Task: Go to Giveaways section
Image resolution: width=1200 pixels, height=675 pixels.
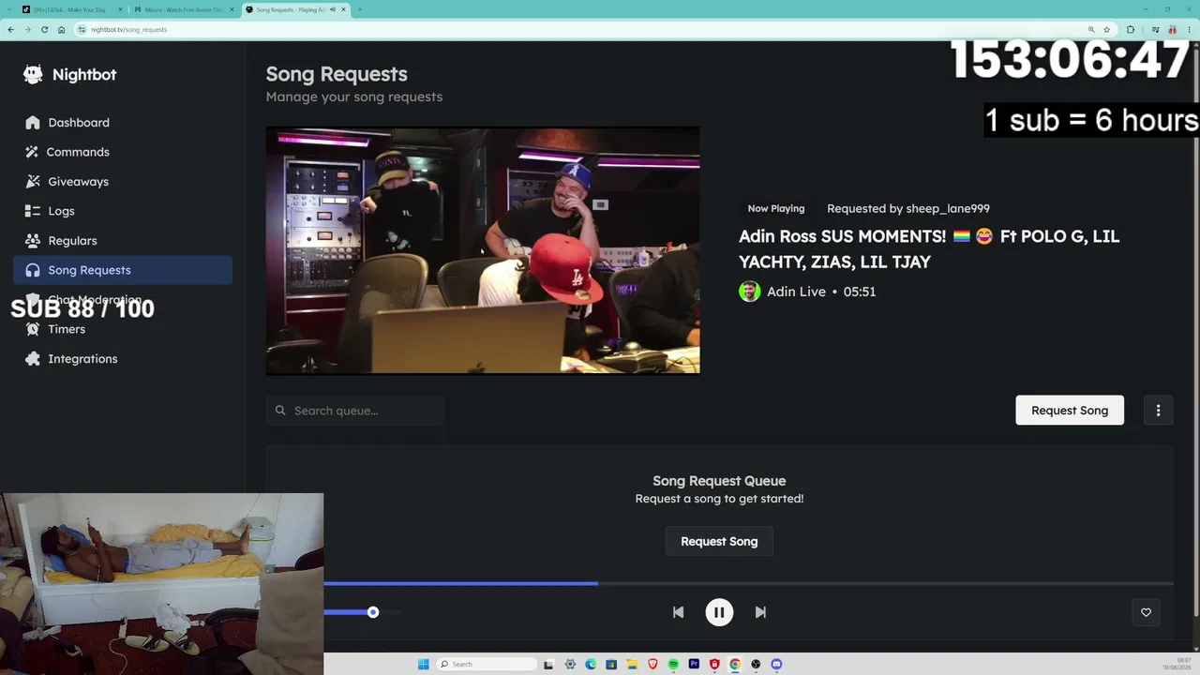Action: (x=123, y=181)
